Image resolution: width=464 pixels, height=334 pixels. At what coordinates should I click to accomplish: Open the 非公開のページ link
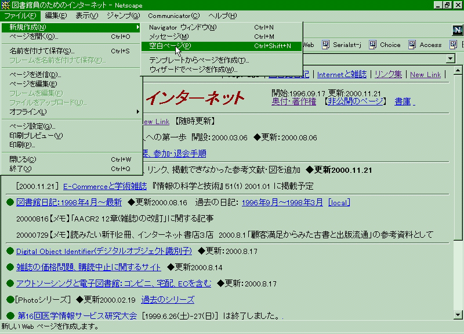[x=356, y=101]
